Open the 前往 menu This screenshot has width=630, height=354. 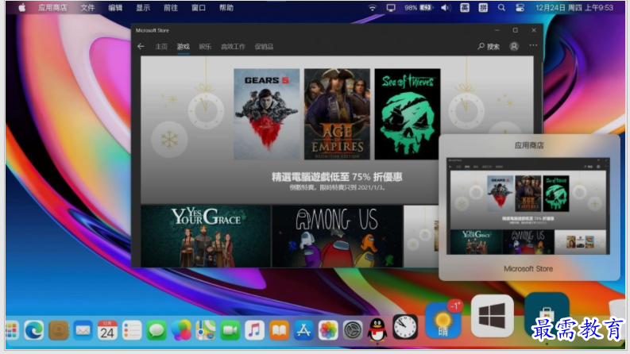click(x=171, y=8)
